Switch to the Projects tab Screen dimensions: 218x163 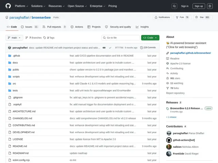pos(94,27)
